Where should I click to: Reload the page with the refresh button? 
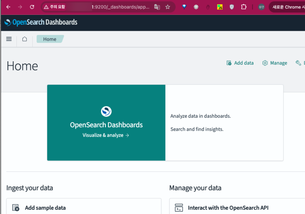pyautogui.click(x=32, y=7)
